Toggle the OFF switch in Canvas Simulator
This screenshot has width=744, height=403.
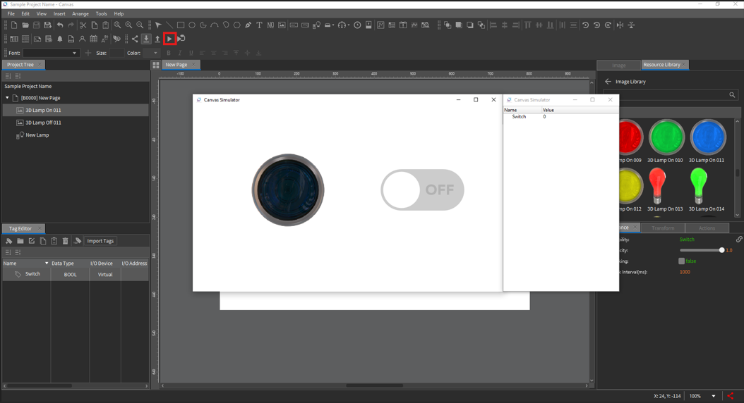pyautogui.click(x=422, y=190)
